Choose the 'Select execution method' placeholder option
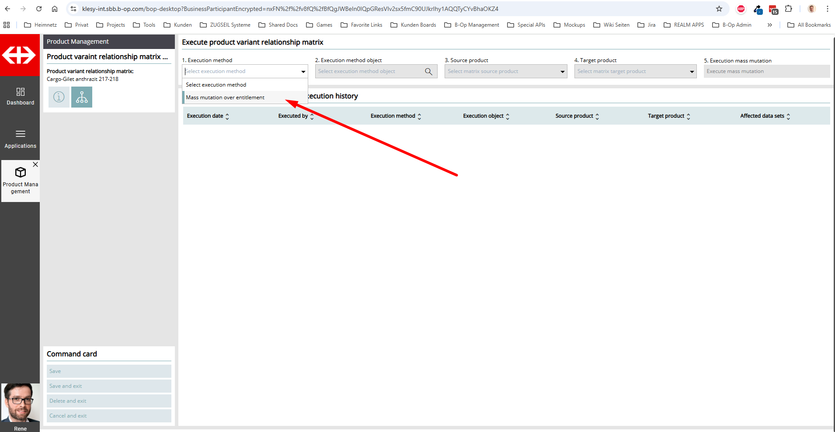Screen dimensions: 835x432 [x=216, y=85]
